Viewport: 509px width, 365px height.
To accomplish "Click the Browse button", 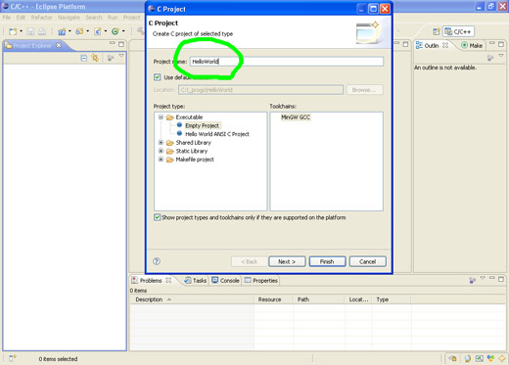I will [365, 90].
